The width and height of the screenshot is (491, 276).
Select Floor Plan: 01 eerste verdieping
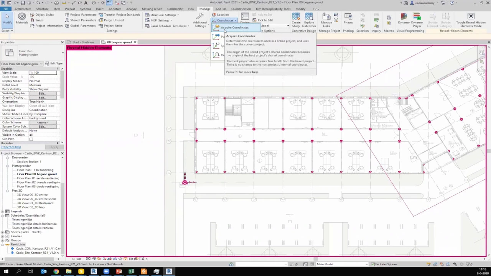pyautogui.click(x=38, y=178)
